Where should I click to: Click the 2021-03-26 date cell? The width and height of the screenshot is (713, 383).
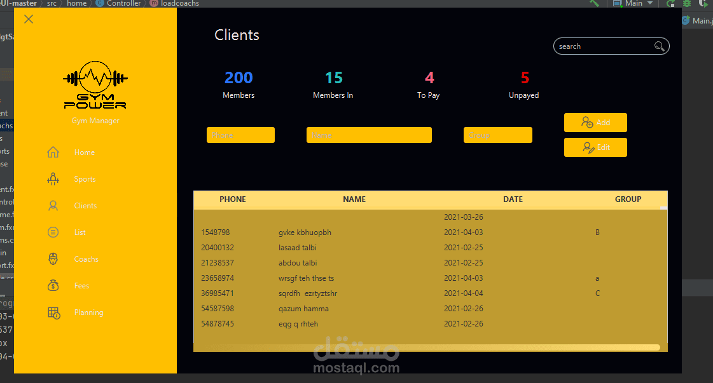tap(464, 217)
